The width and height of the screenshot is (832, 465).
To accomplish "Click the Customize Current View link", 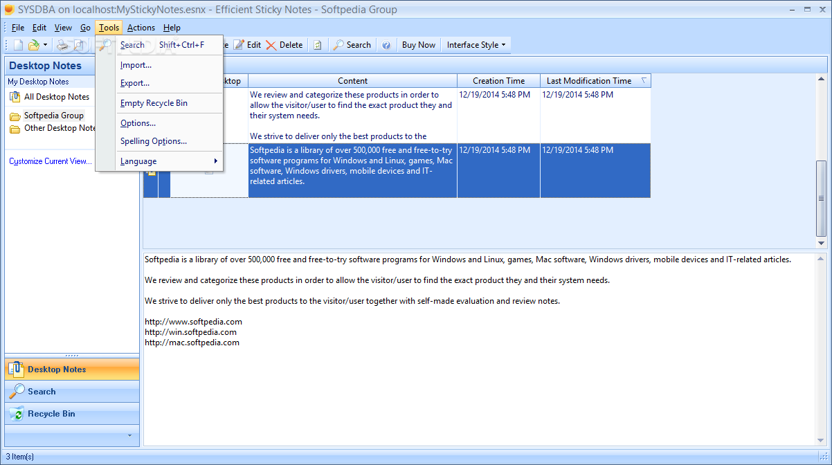I will [50, 161].
